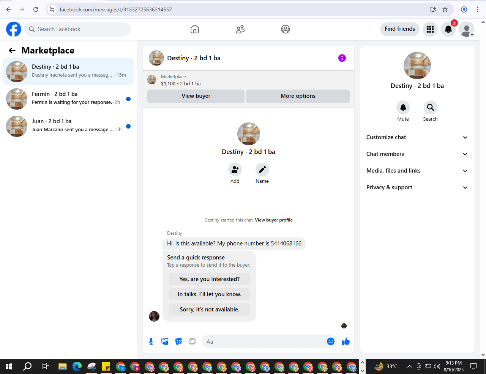Open File Explorer from the taskbar

tap(63, 366)
